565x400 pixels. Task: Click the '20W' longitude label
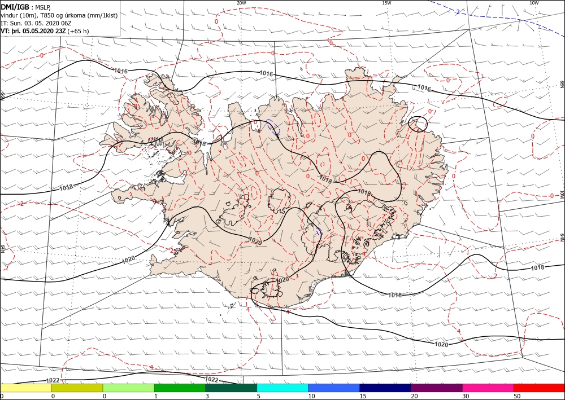tap(241, 2)
